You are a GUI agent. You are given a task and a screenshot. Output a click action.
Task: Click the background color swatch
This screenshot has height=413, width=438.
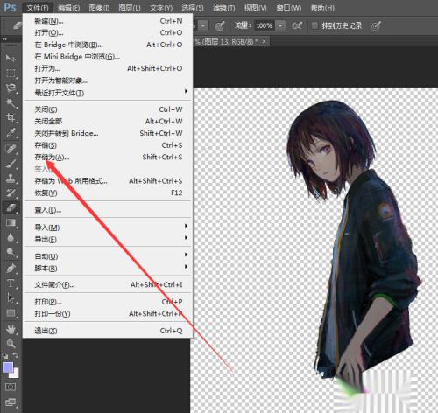coord(15,374)
